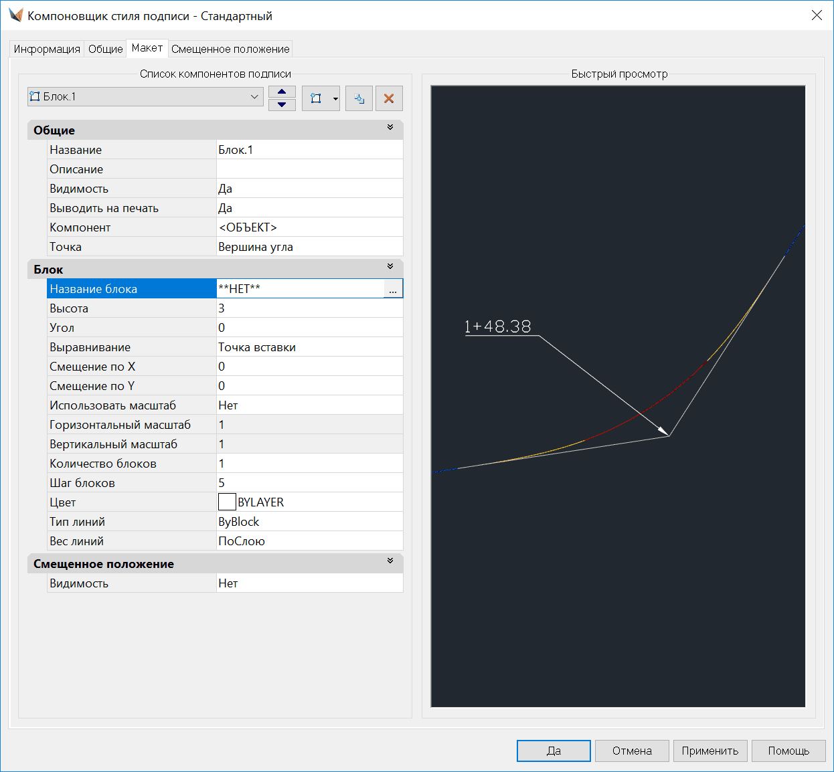Close the label style composer window

(817, 15)
